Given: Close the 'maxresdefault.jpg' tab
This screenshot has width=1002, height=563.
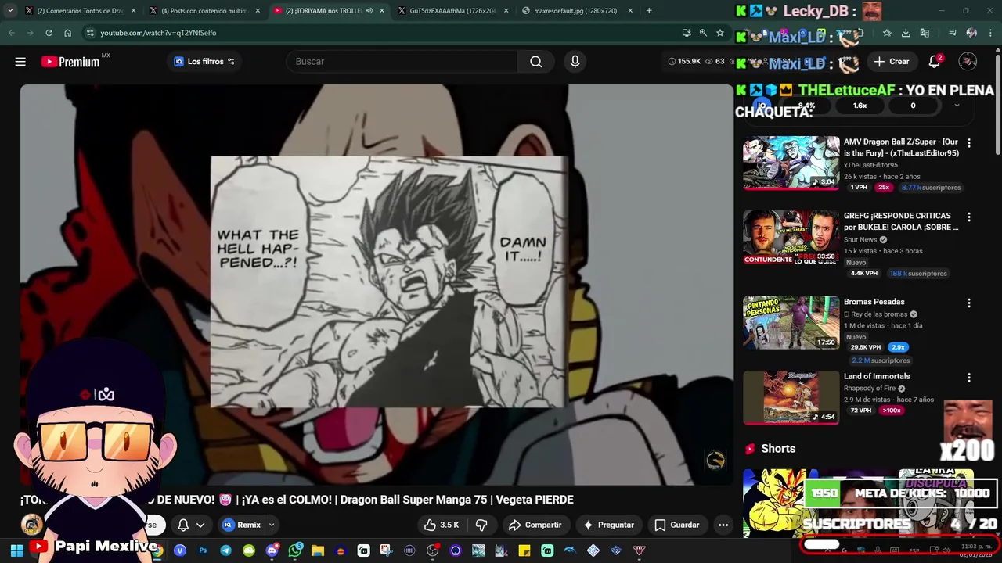Looking at the screenshot, I should (x=630, y=11).
